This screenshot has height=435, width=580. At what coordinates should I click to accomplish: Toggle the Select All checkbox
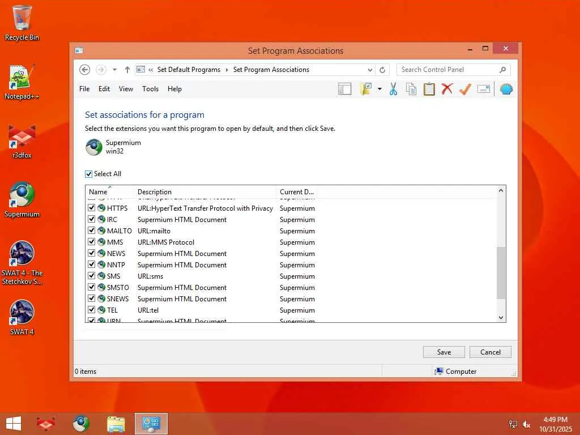point(88,174)
